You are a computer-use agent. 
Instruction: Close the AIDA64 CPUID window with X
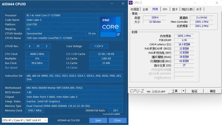click(x=123, y=4)
